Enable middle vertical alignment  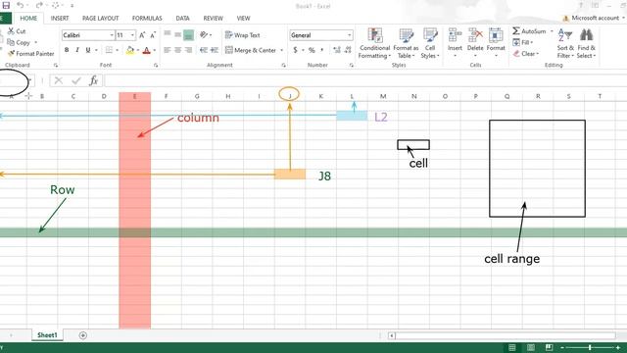pyautogui.click(x=178, y=35)
